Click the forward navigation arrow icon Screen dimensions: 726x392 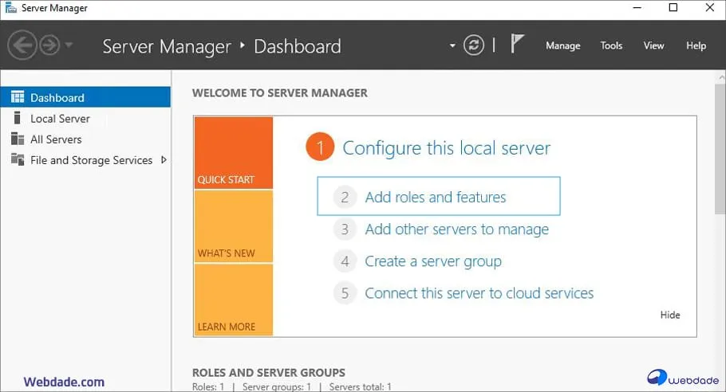click(49, 45)
